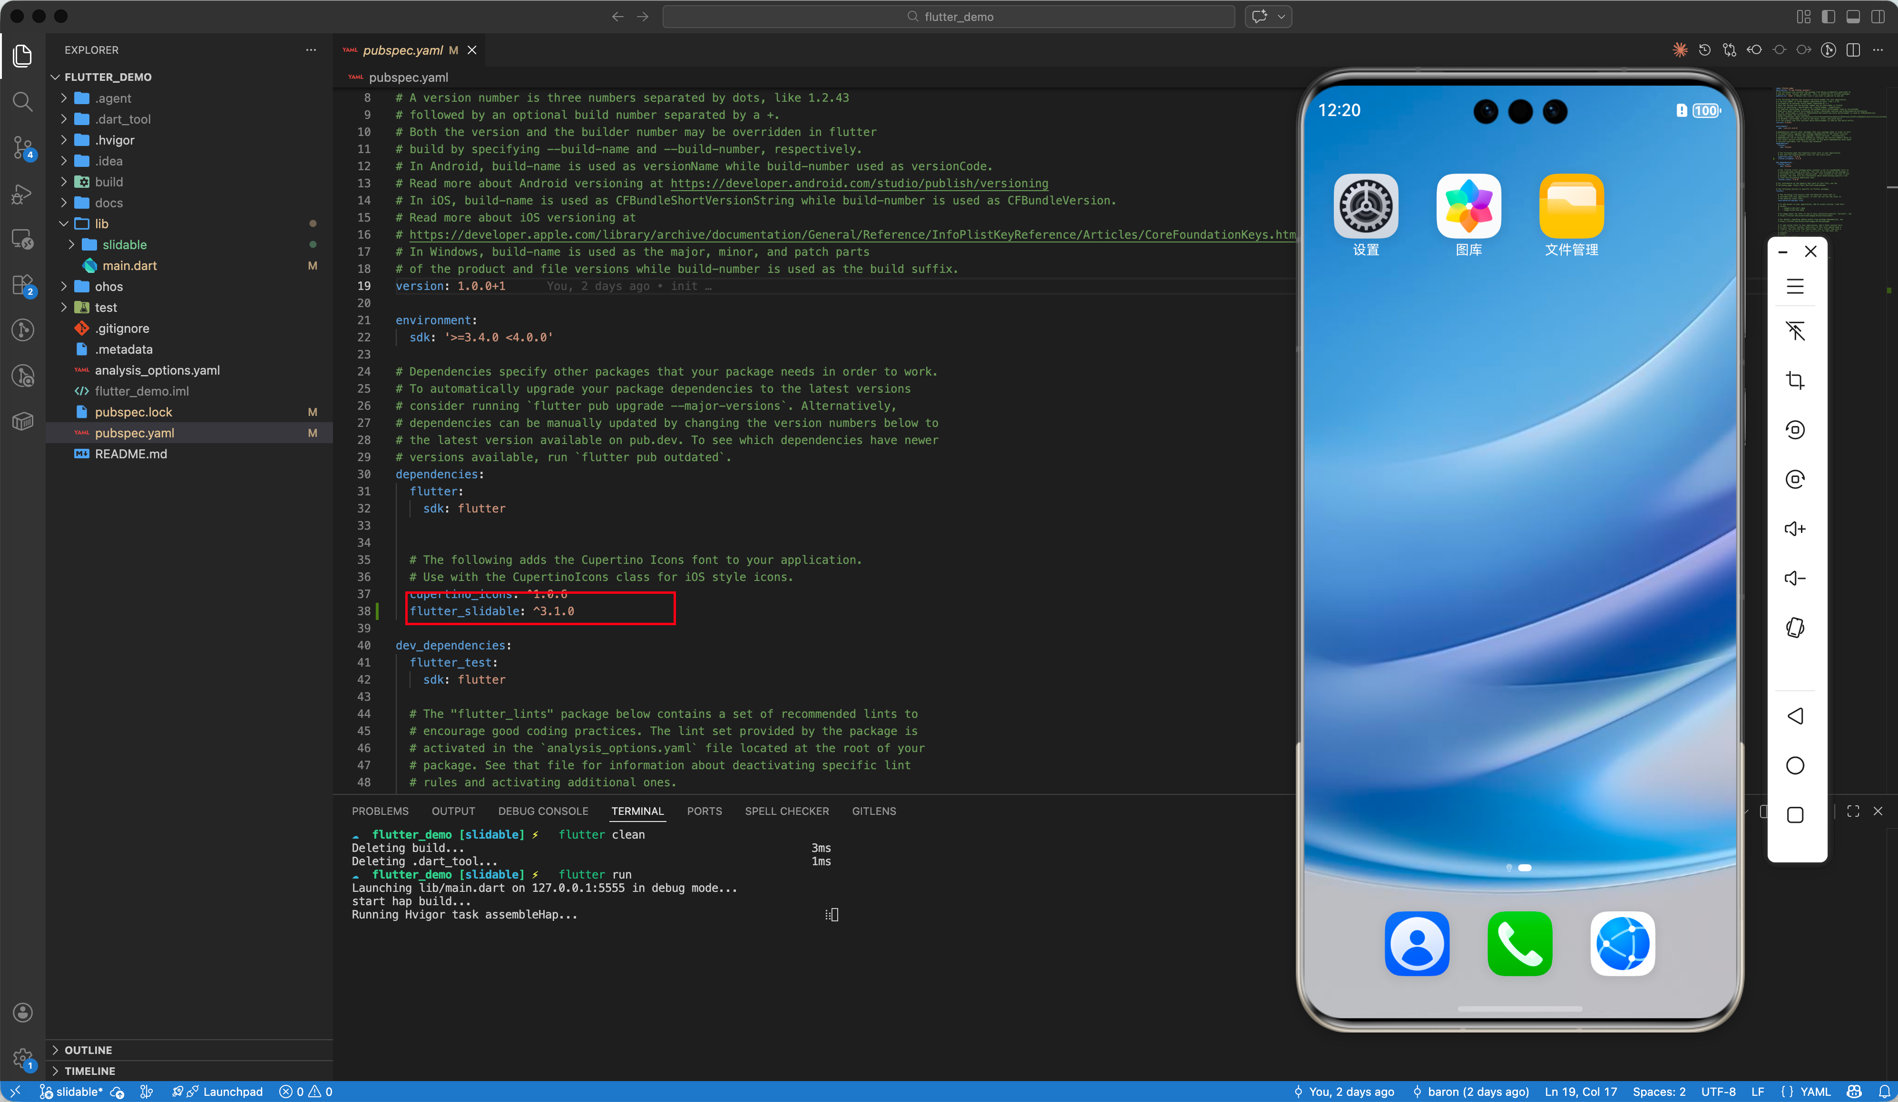
Task: Switch to DEBUG CONSOLE tab
Action: tap(542, 811)
